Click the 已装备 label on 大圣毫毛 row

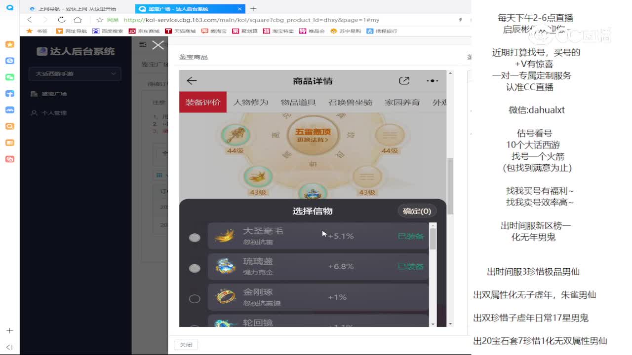411,236
